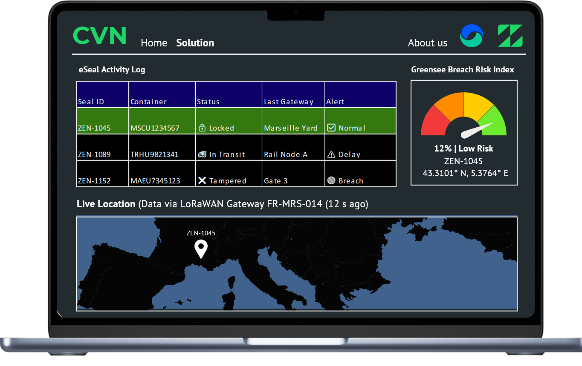Screen dimensions: 582x366
Task: Open the Home menu item
Action: [x=154, y=43]
